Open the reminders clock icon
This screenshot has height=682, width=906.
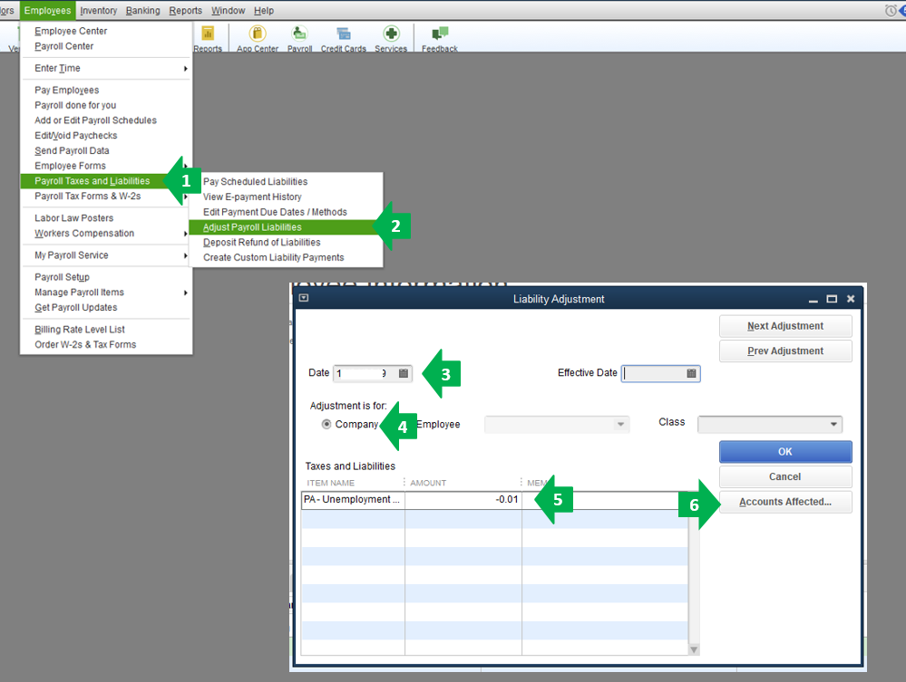pyautogui.click(x=891, y=10)
